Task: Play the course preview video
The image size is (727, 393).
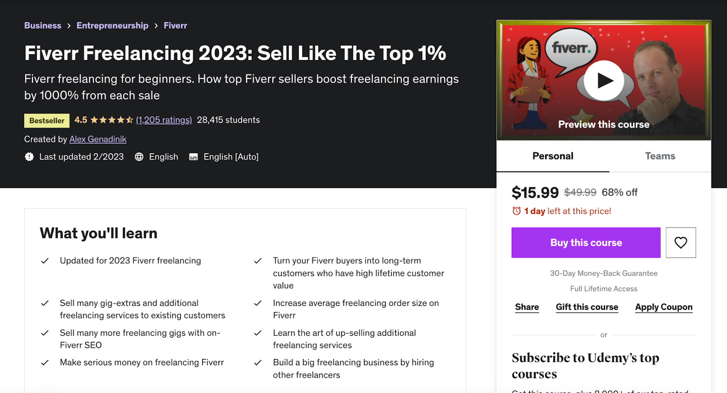Action: tap(604, 80)
